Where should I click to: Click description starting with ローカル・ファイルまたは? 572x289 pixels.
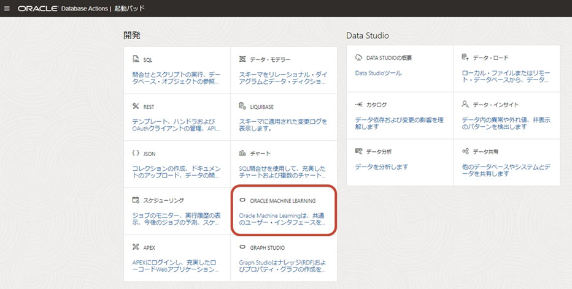coord(506,77)
